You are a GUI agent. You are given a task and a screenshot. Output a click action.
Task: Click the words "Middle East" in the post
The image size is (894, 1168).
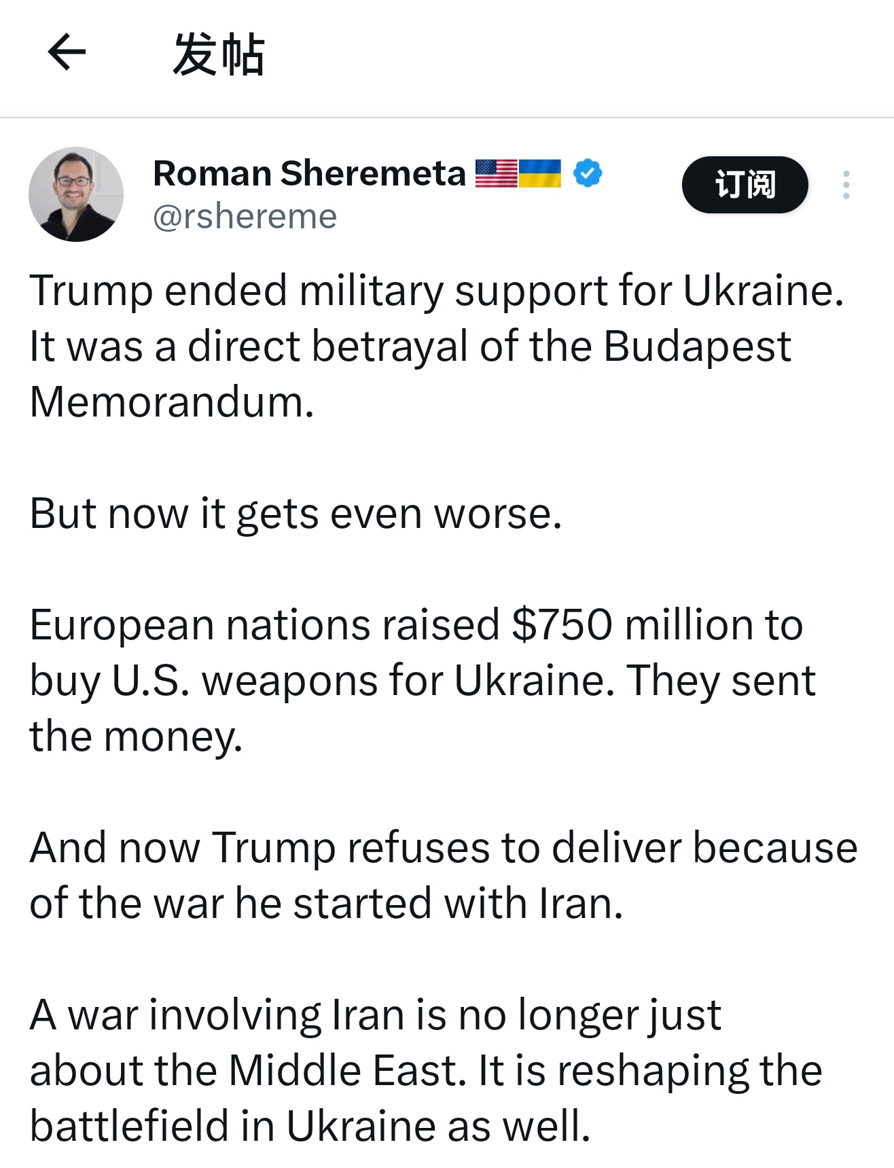(346, 1071)
